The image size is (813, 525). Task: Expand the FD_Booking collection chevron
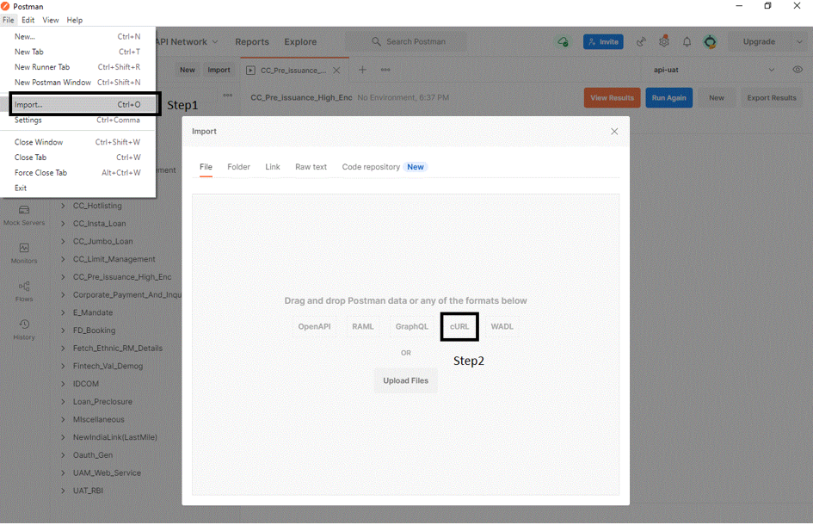[x=64, y=330]
